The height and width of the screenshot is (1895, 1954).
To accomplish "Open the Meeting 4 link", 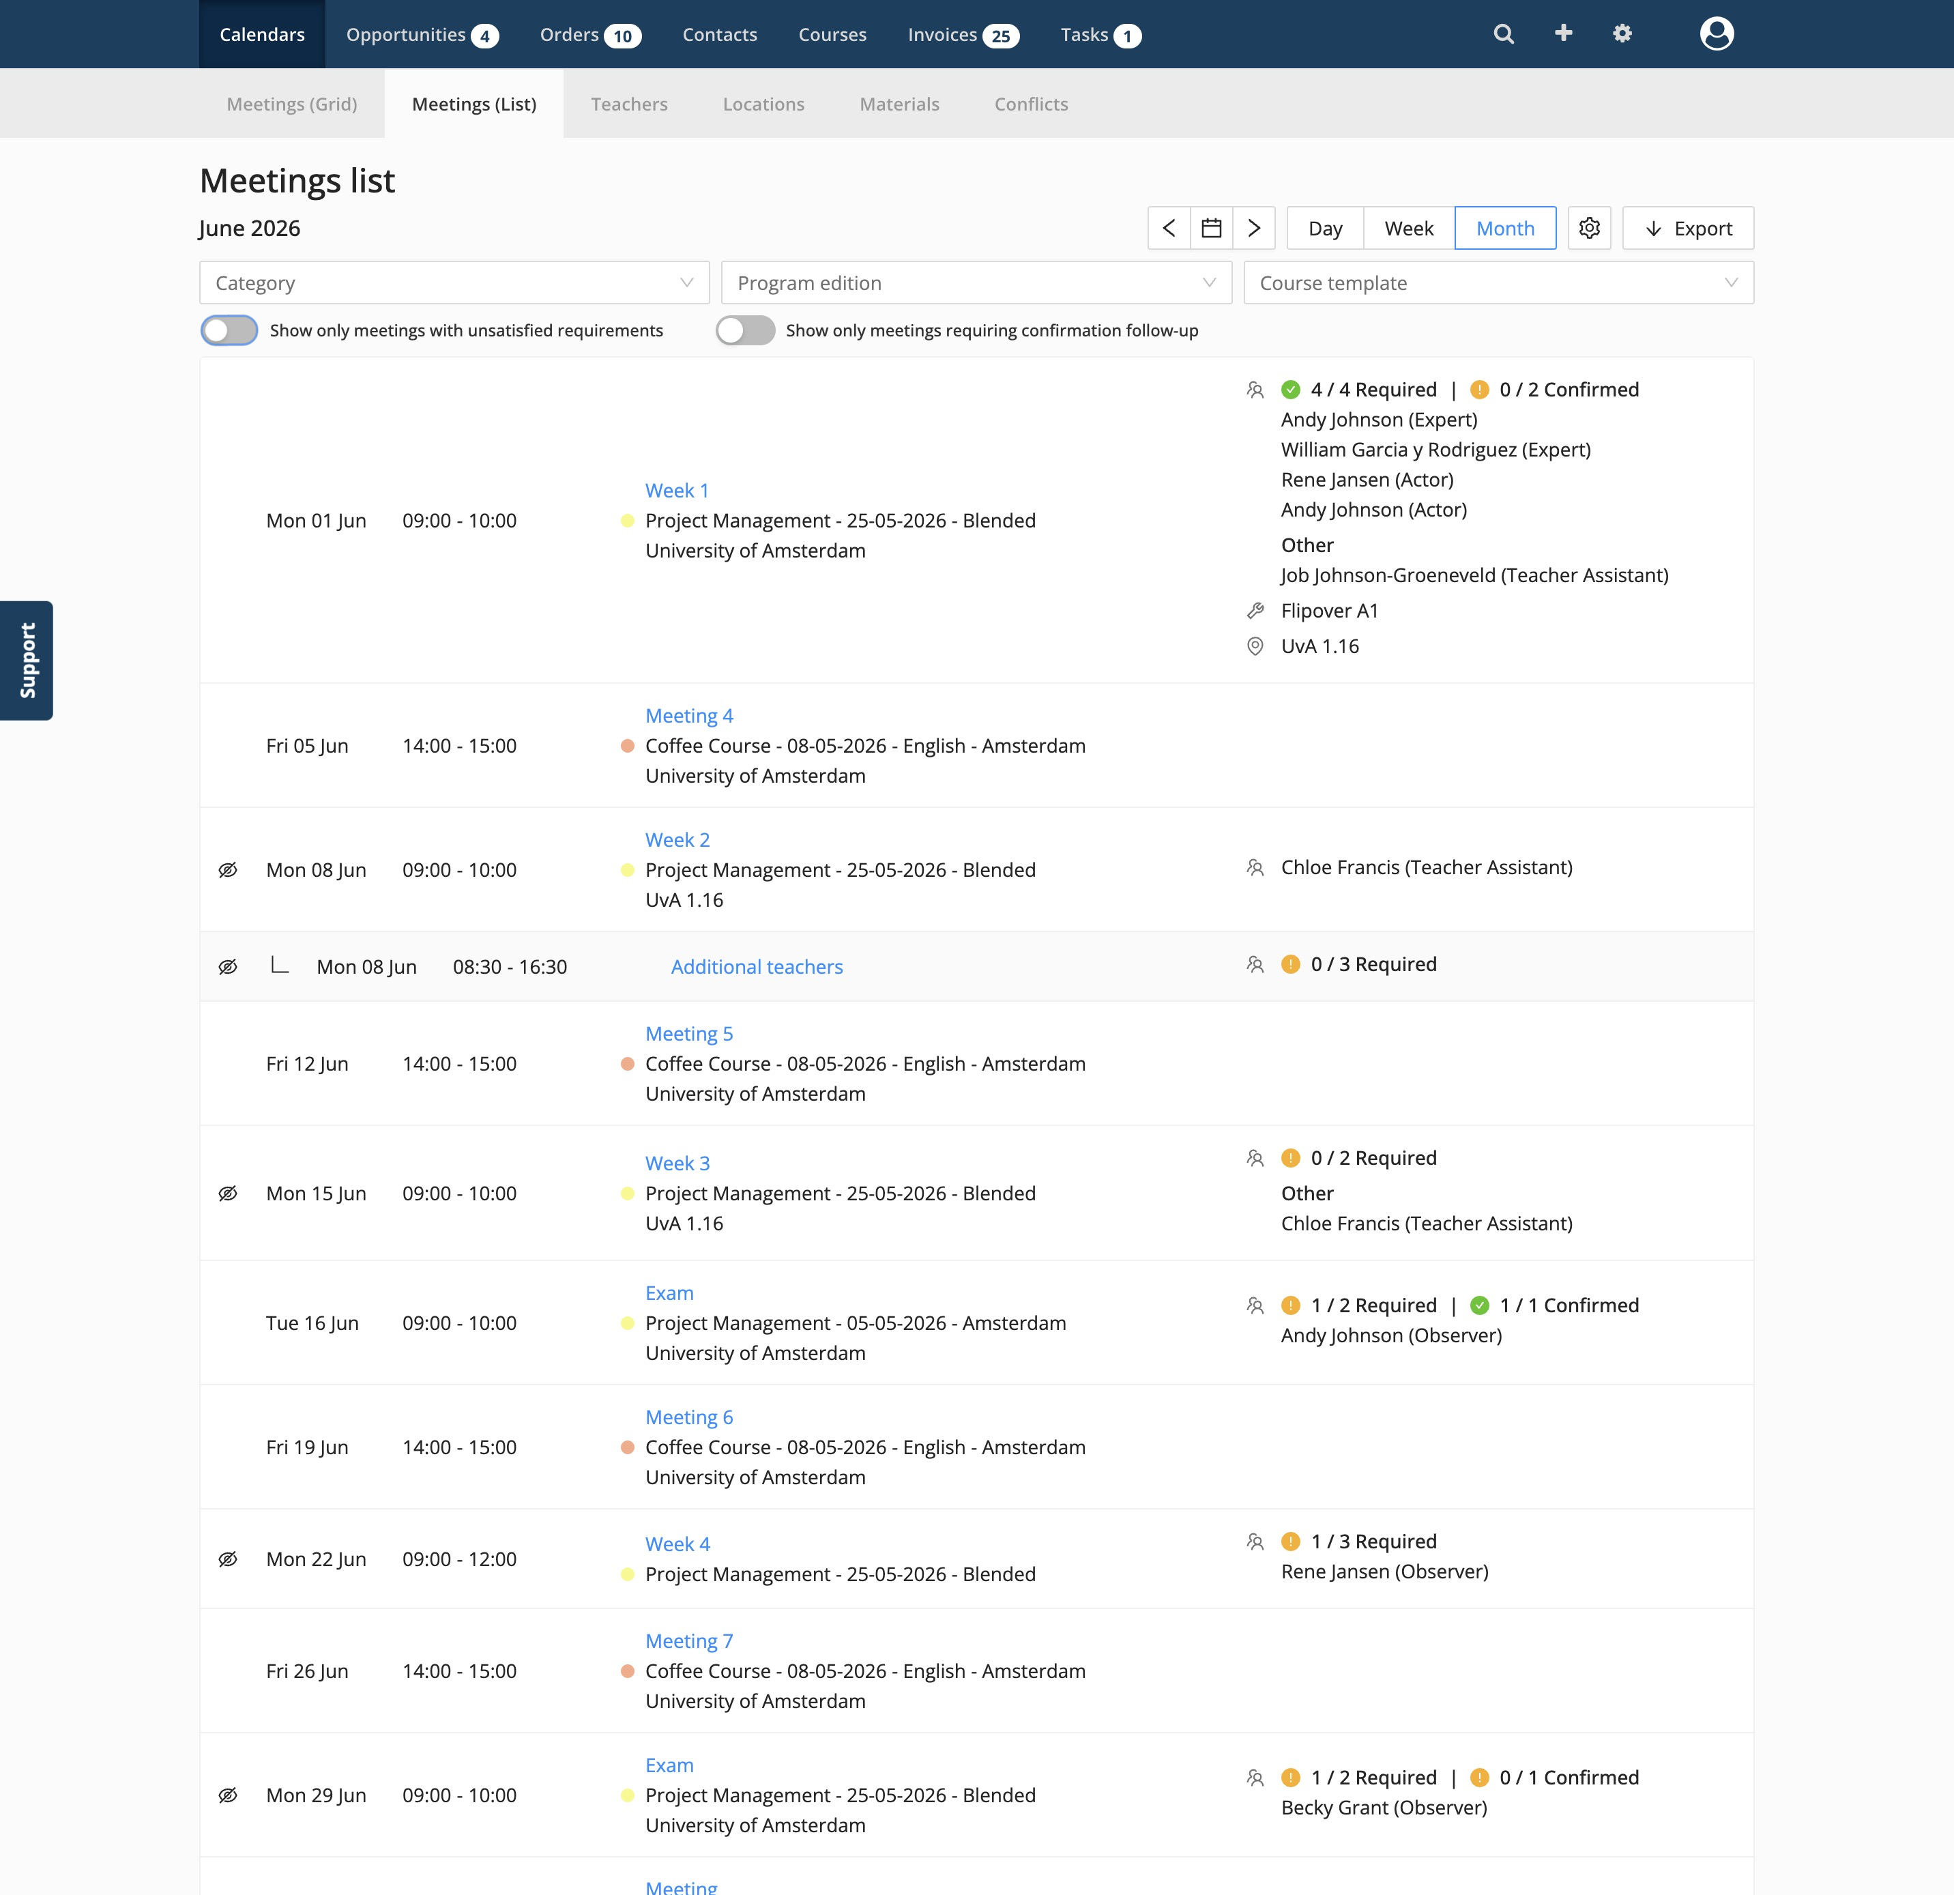I will [689, 716].
